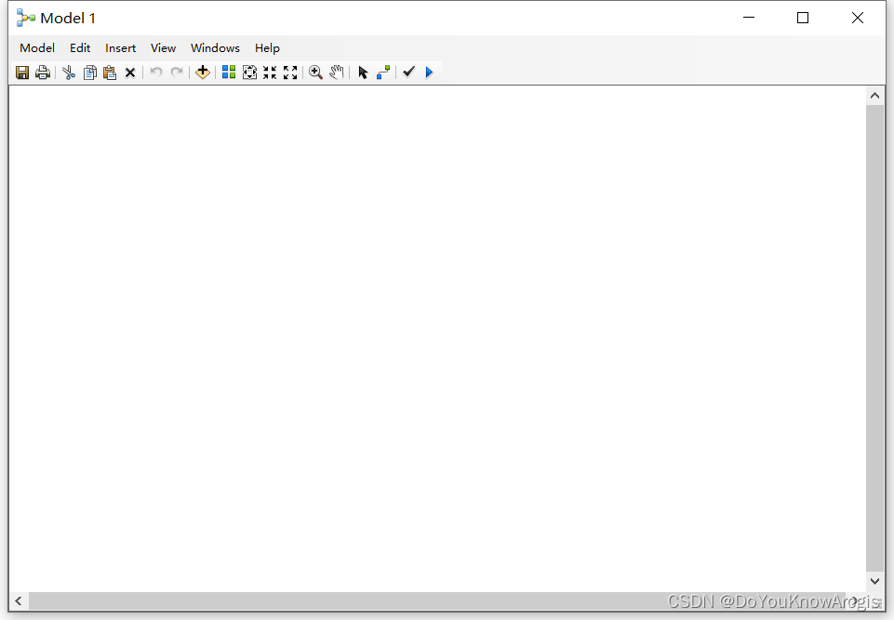Copy using the Copy toolbar icon
Viewport: 894px width, 620px height.
click(89, 73)
